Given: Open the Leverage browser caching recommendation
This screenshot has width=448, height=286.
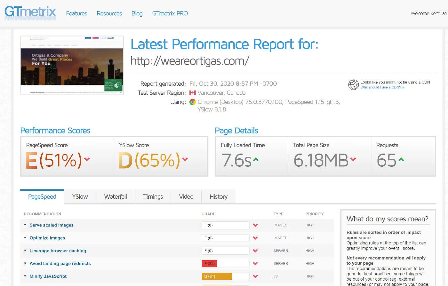Looking at the screenshot, I should 58,251.
